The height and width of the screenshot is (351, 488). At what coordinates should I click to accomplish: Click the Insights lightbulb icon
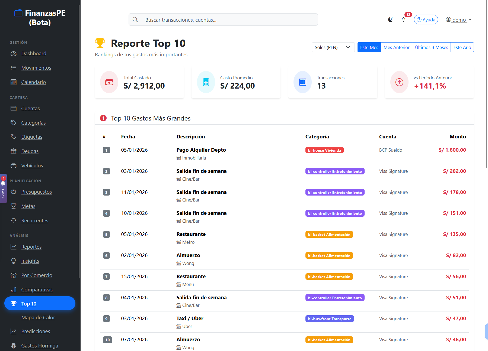[14, 261]
